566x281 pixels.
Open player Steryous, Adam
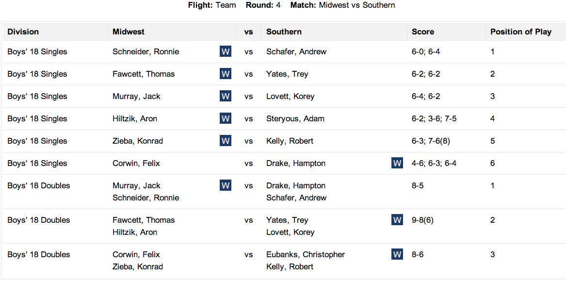[295, 118]
